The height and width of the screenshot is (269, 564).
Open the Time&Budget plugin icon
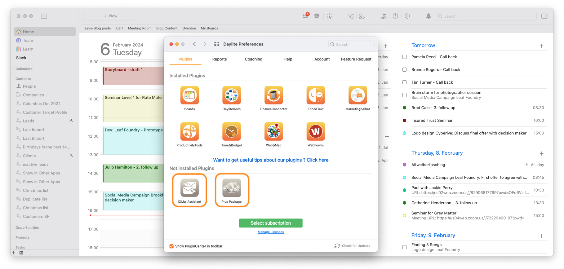pyautogui.click(x=232, y=131)
